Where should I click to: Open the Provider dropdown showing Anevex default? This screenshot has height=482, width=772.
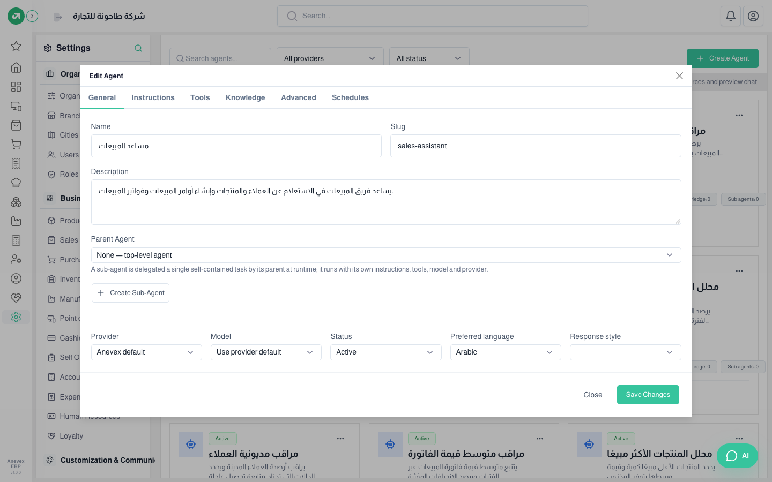146,352
